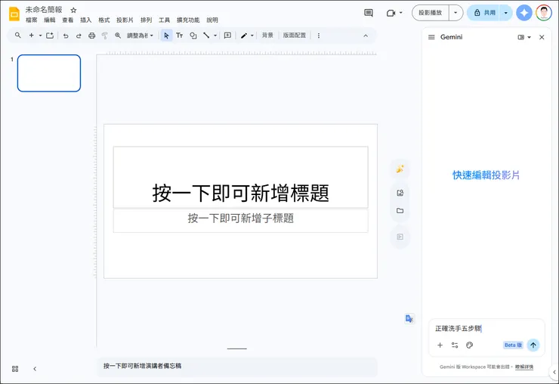Open the 排列 menu
Screen dimensions: 559x384
pyautogui.click(x=146, y=20)
